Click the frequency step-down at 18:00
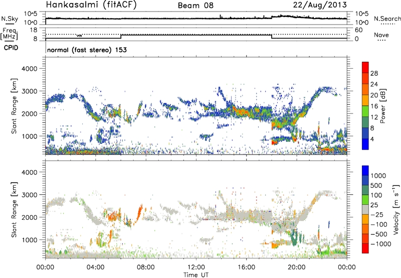401x278 pixels. tap(272, 37)
